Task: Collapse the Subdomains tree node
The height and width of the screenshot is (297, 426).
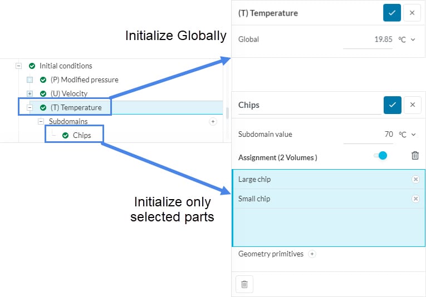Action: pos(41,121)
